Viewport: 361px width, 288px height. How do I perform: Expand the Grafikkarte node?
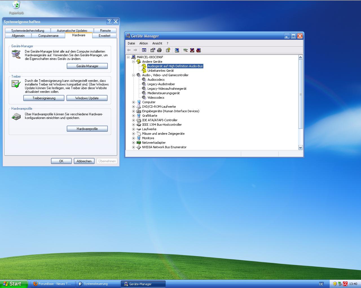[133, 116]
